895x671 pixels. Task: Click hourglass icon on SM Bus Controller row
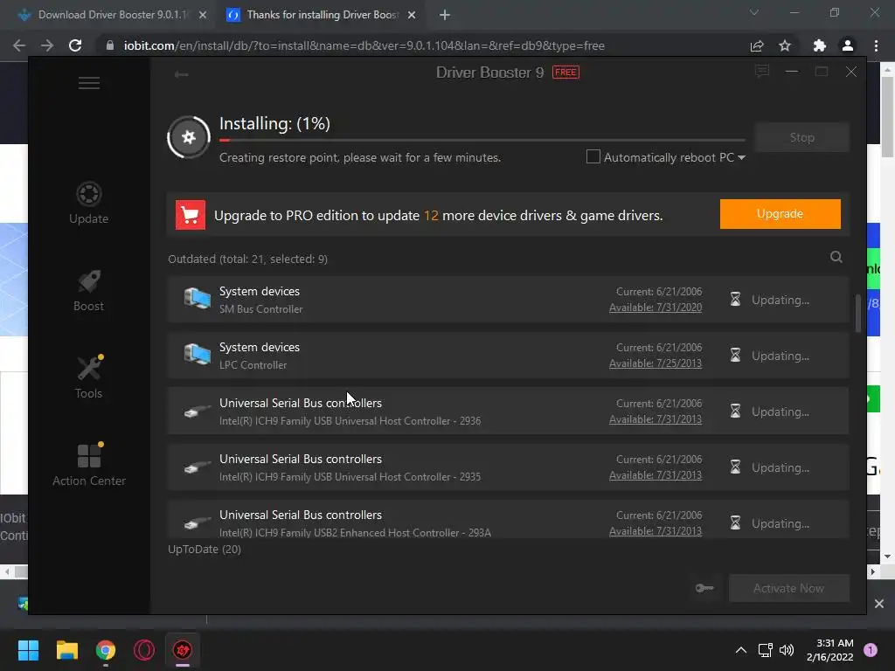point(735,299)
